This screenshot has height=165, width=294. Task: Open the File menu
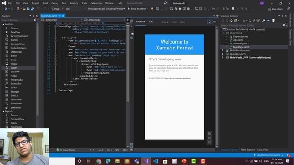[10, 3]
